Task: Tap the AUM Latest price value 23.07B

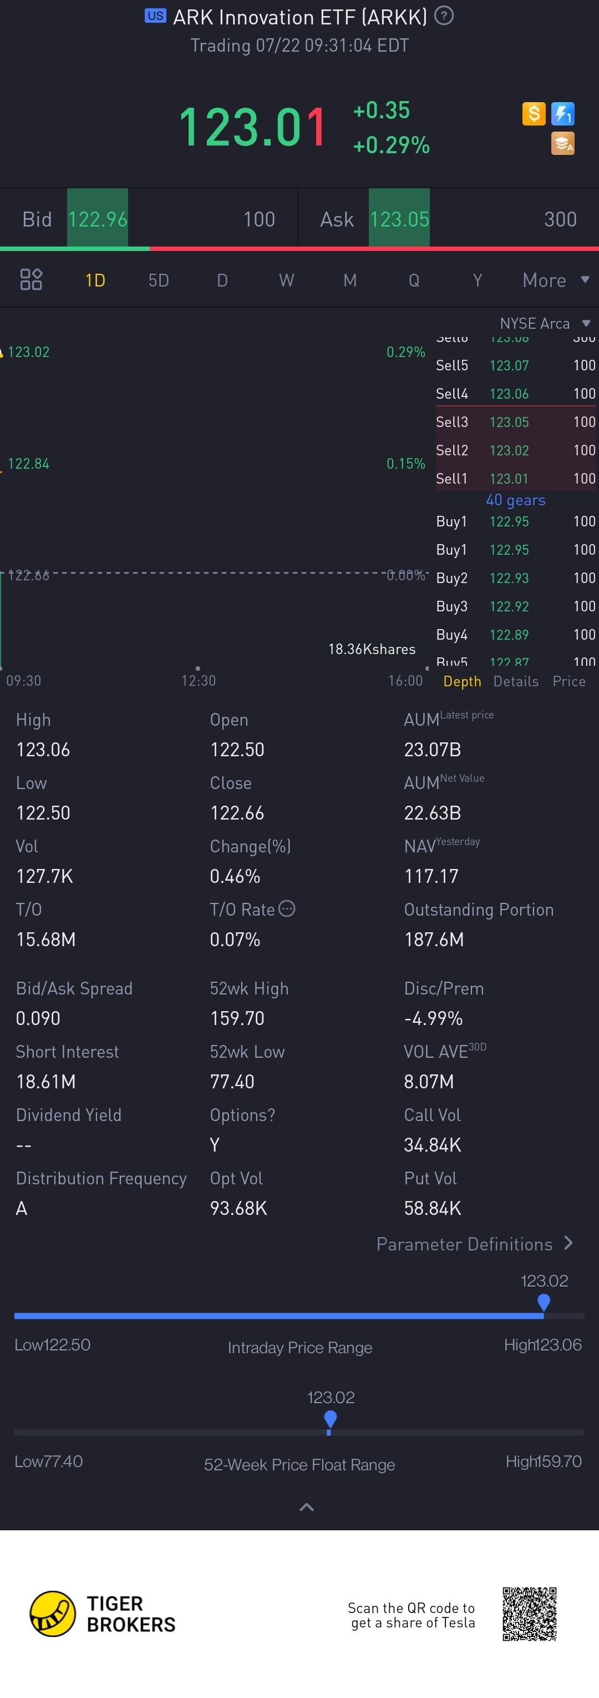Action: 433,750
